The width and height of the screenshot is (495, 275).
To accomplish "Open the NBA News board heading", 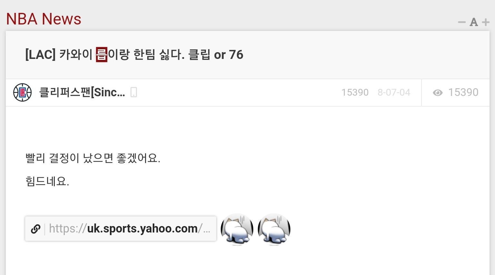I will (44, 19).
